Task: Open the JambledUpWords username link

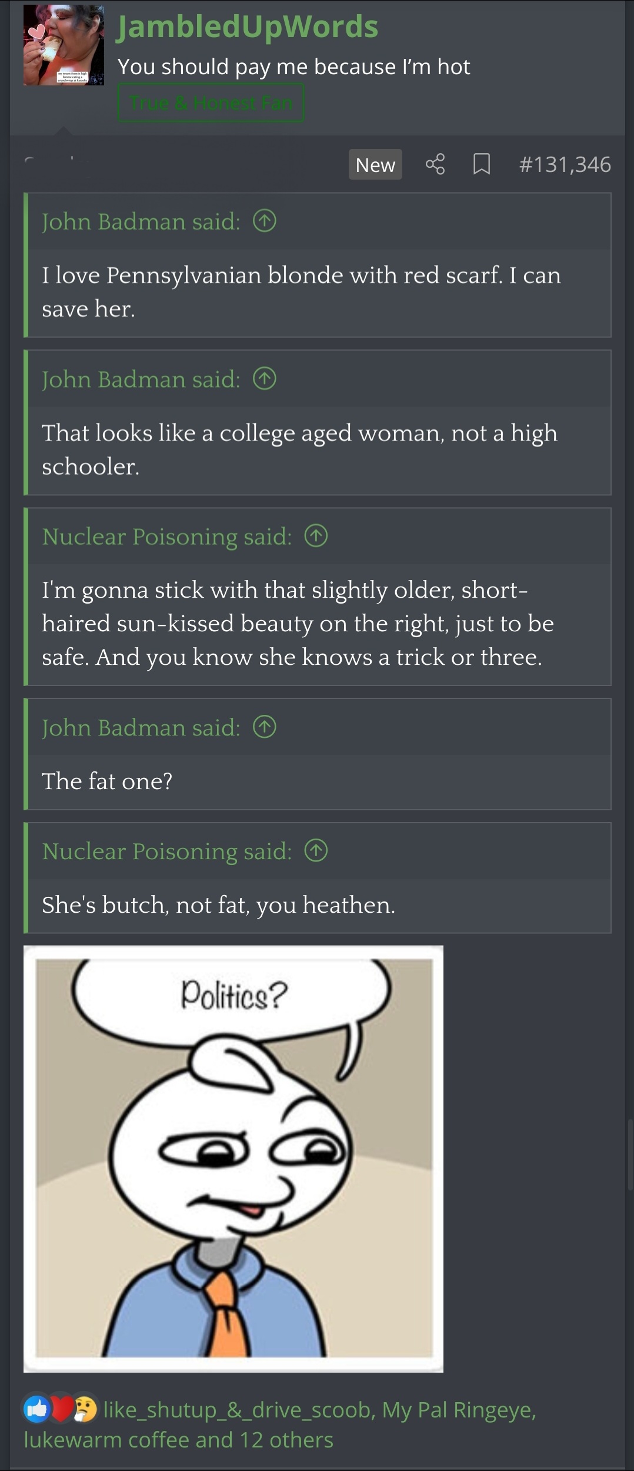Action: point(248,26)
